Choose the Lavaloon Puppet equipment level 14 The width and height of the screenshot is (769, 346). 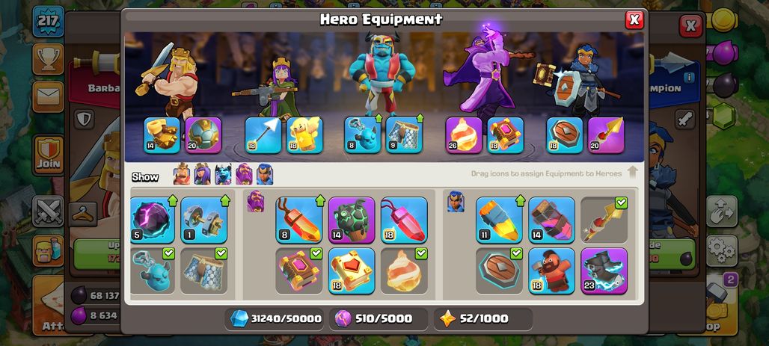352,220
